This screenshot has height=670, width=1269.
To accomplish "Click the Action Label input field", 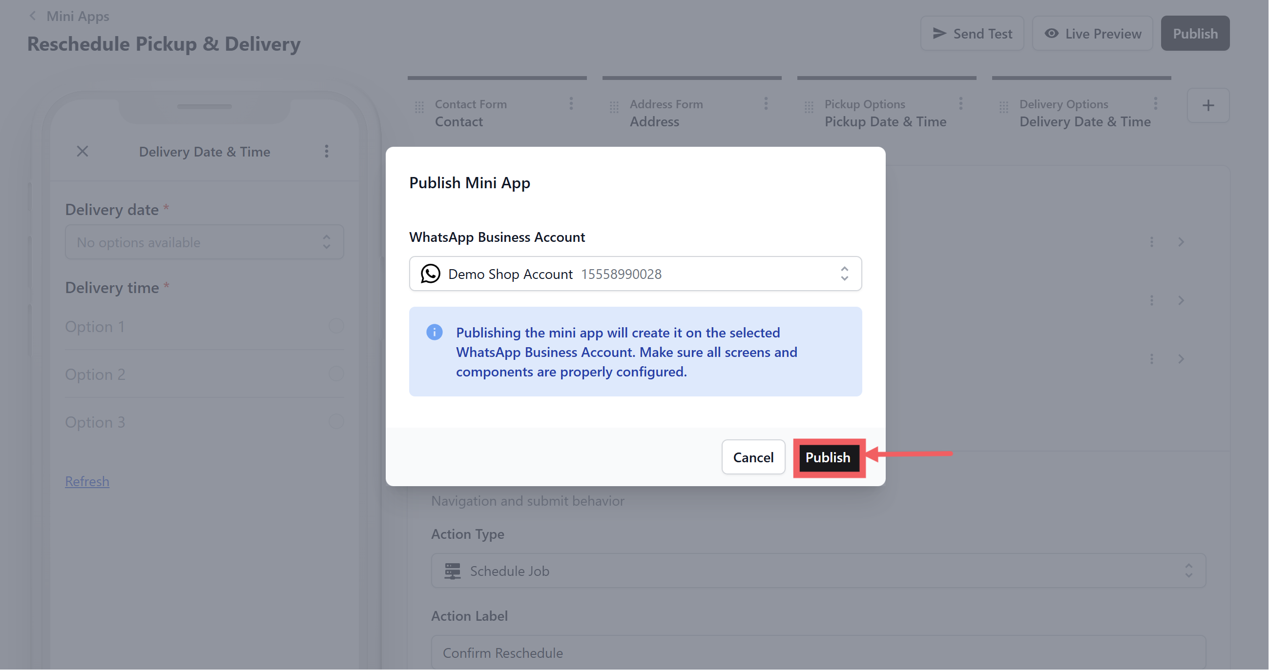I will [818, 652].
